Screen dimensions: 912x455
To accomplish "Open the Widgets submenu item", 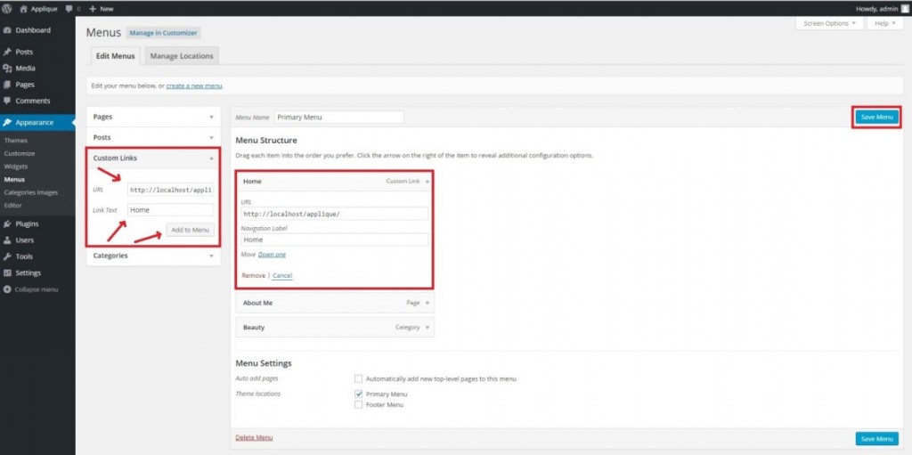I will tap(16, 167).
